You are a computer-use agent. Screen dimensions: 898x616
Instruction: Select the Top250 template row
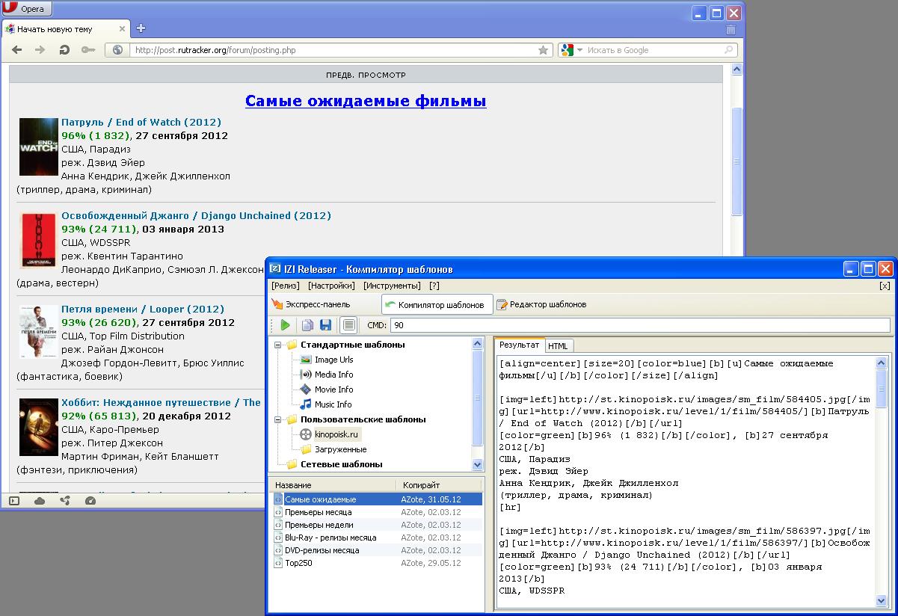click(377, 563)
